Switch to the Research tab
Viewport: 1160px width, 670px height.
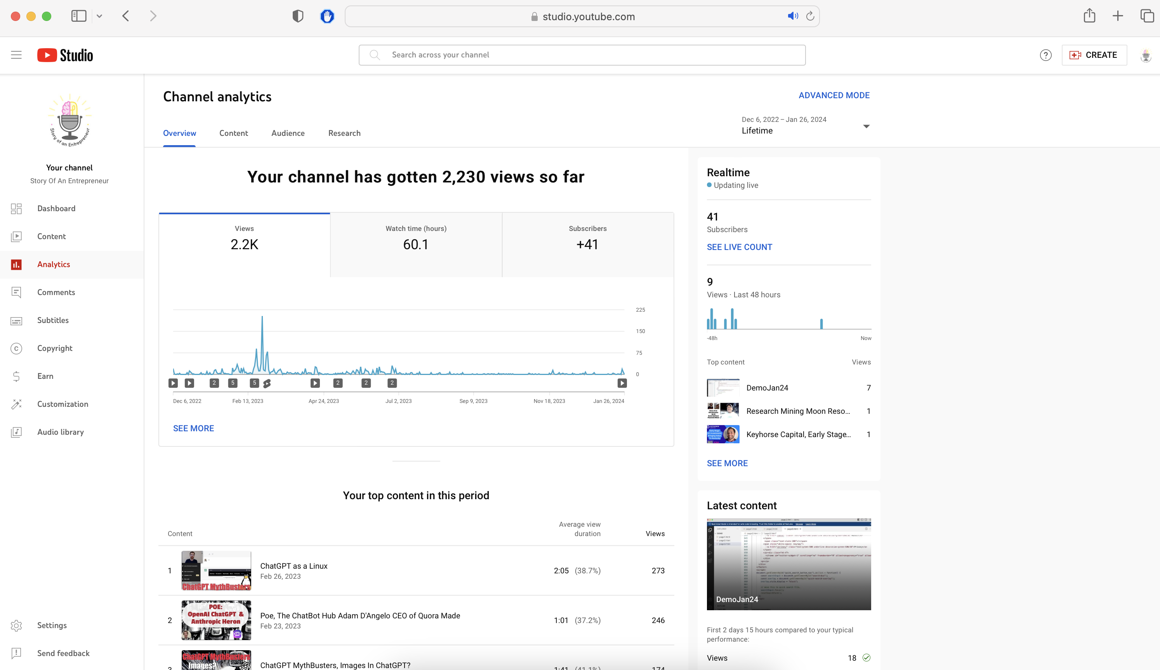click(x=344, y=134)
